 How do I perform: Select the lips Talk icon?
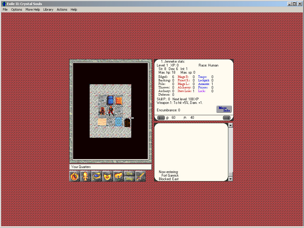(x=107, y=176)
